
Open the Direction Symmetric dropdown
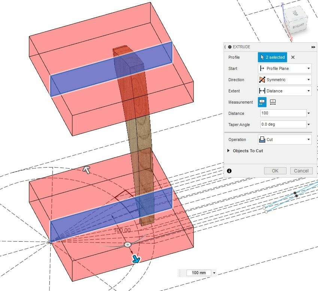[285, 80]
